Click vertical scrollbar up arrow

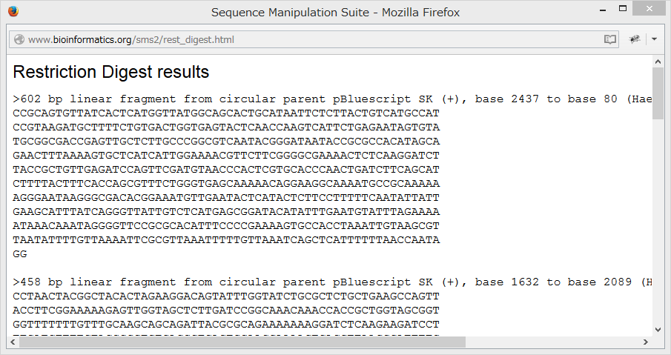(658, 61)
